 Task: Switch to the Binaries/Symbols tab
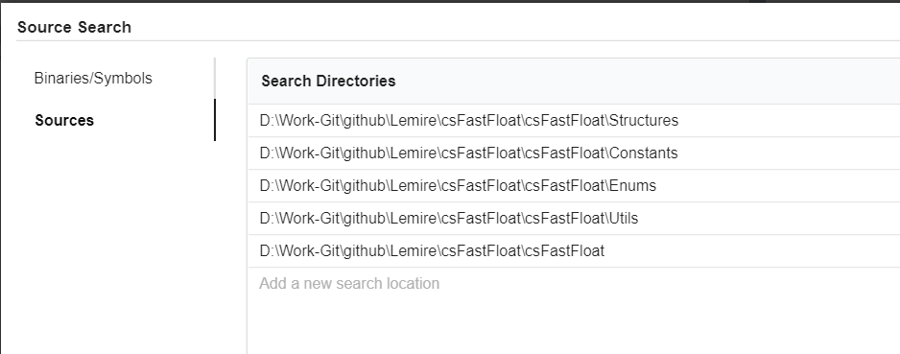pyautogui.click(x=93, y=78)
